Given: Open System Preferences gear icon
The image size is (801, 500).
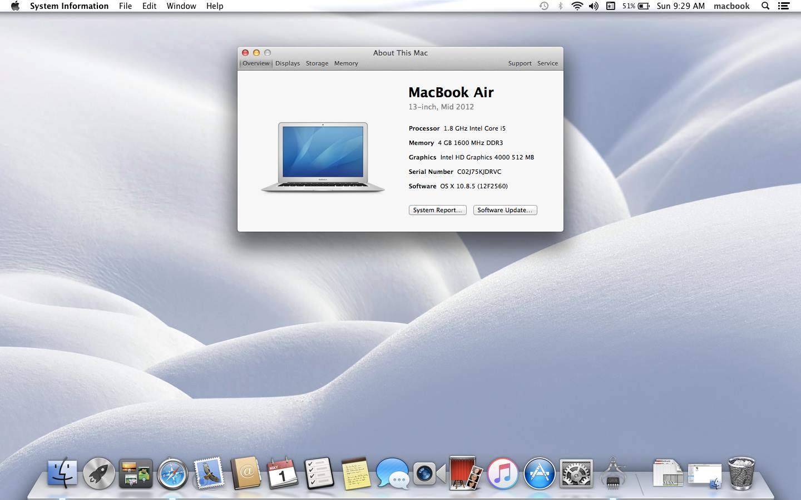Looking at the screenshot, I should [x=576, y=474].
